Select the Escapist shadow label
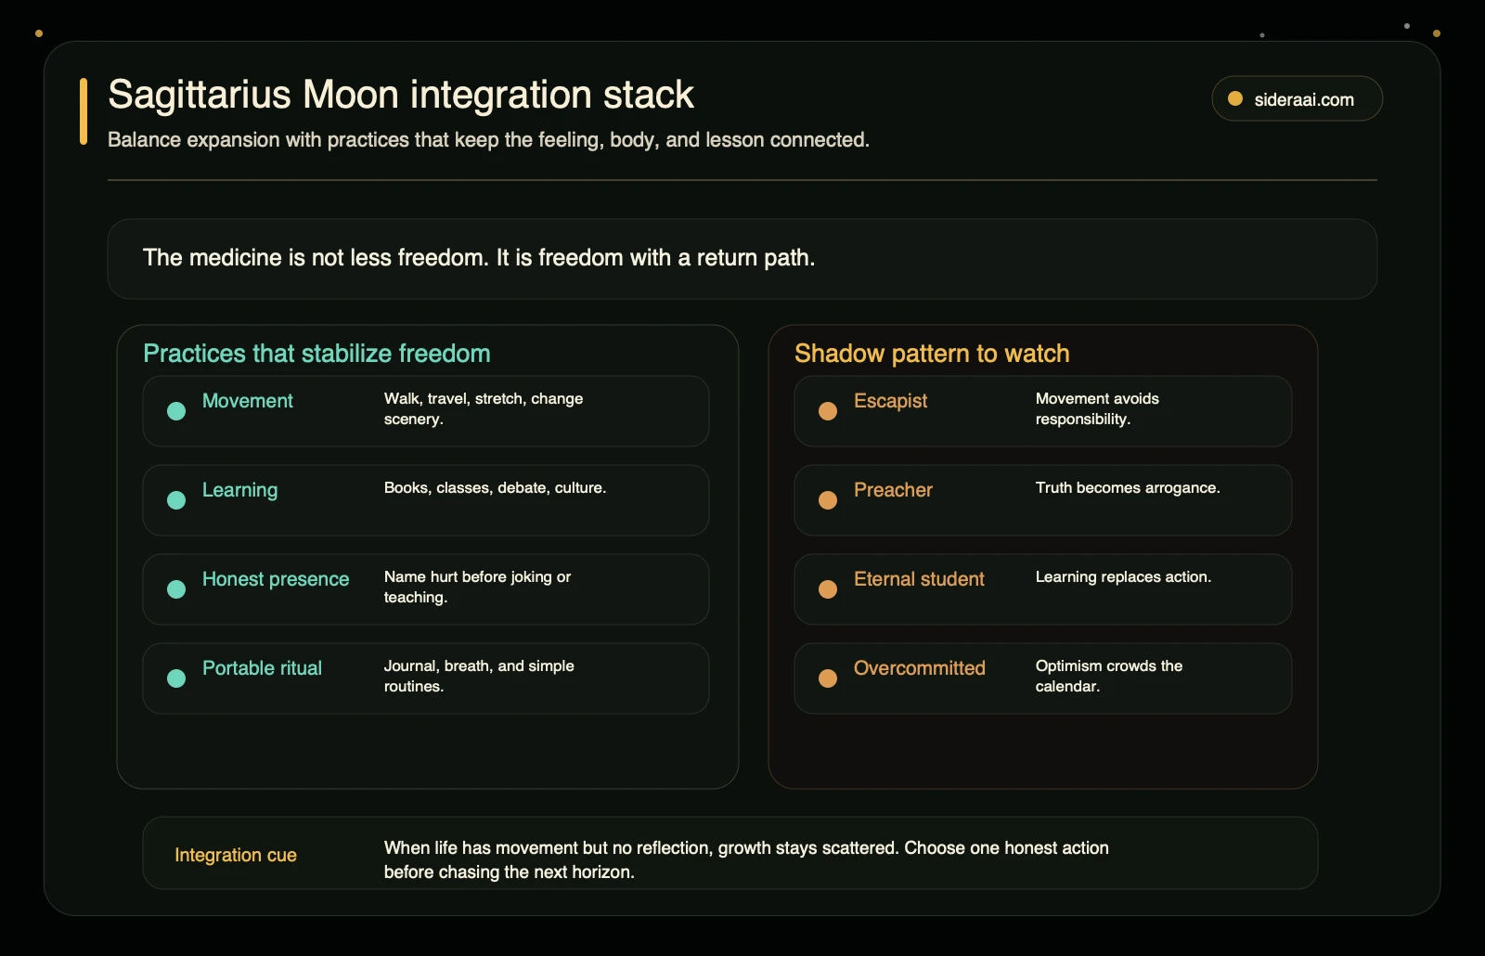This screenshot has width=1485, height=956. pos(891,401)
